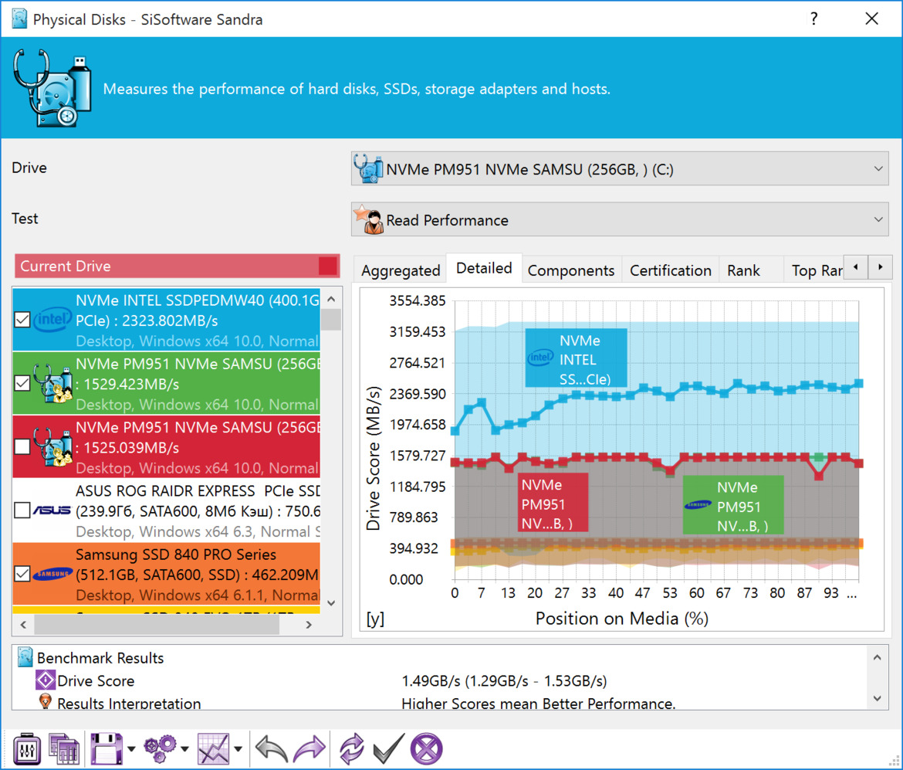Click the Current Drive label bar
This screenshot has width=903, height=770.
[x=178, y=266]
